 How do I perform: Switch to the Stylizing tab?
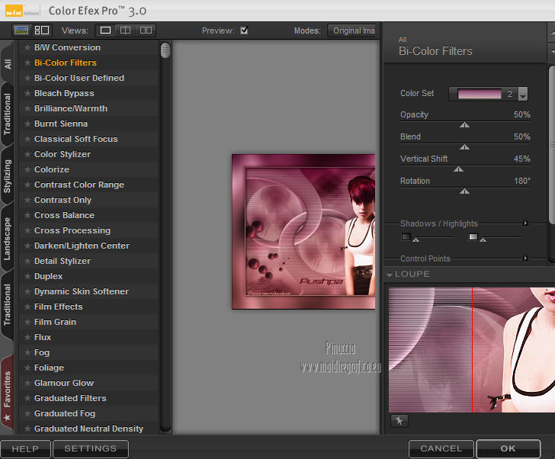[8, 177]
